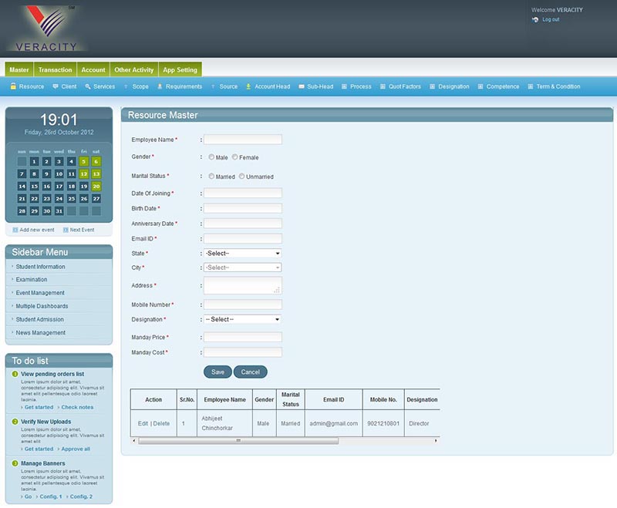Click Approve all under Verify New Uploads
Viewport: 617px width, 508px height.
[76, 449]
